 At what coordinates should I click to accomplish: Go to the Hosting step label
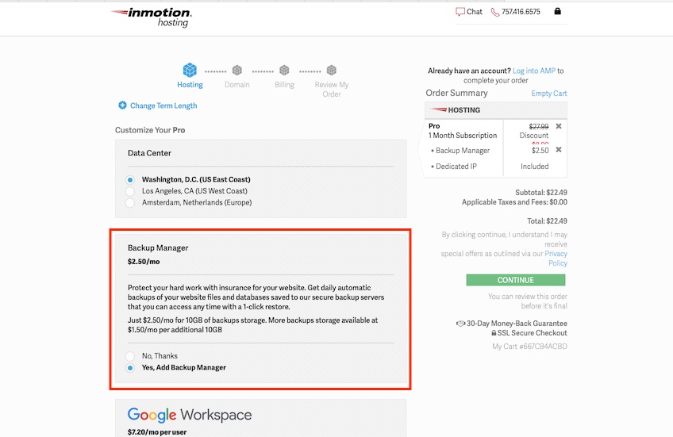click(190, 85)
